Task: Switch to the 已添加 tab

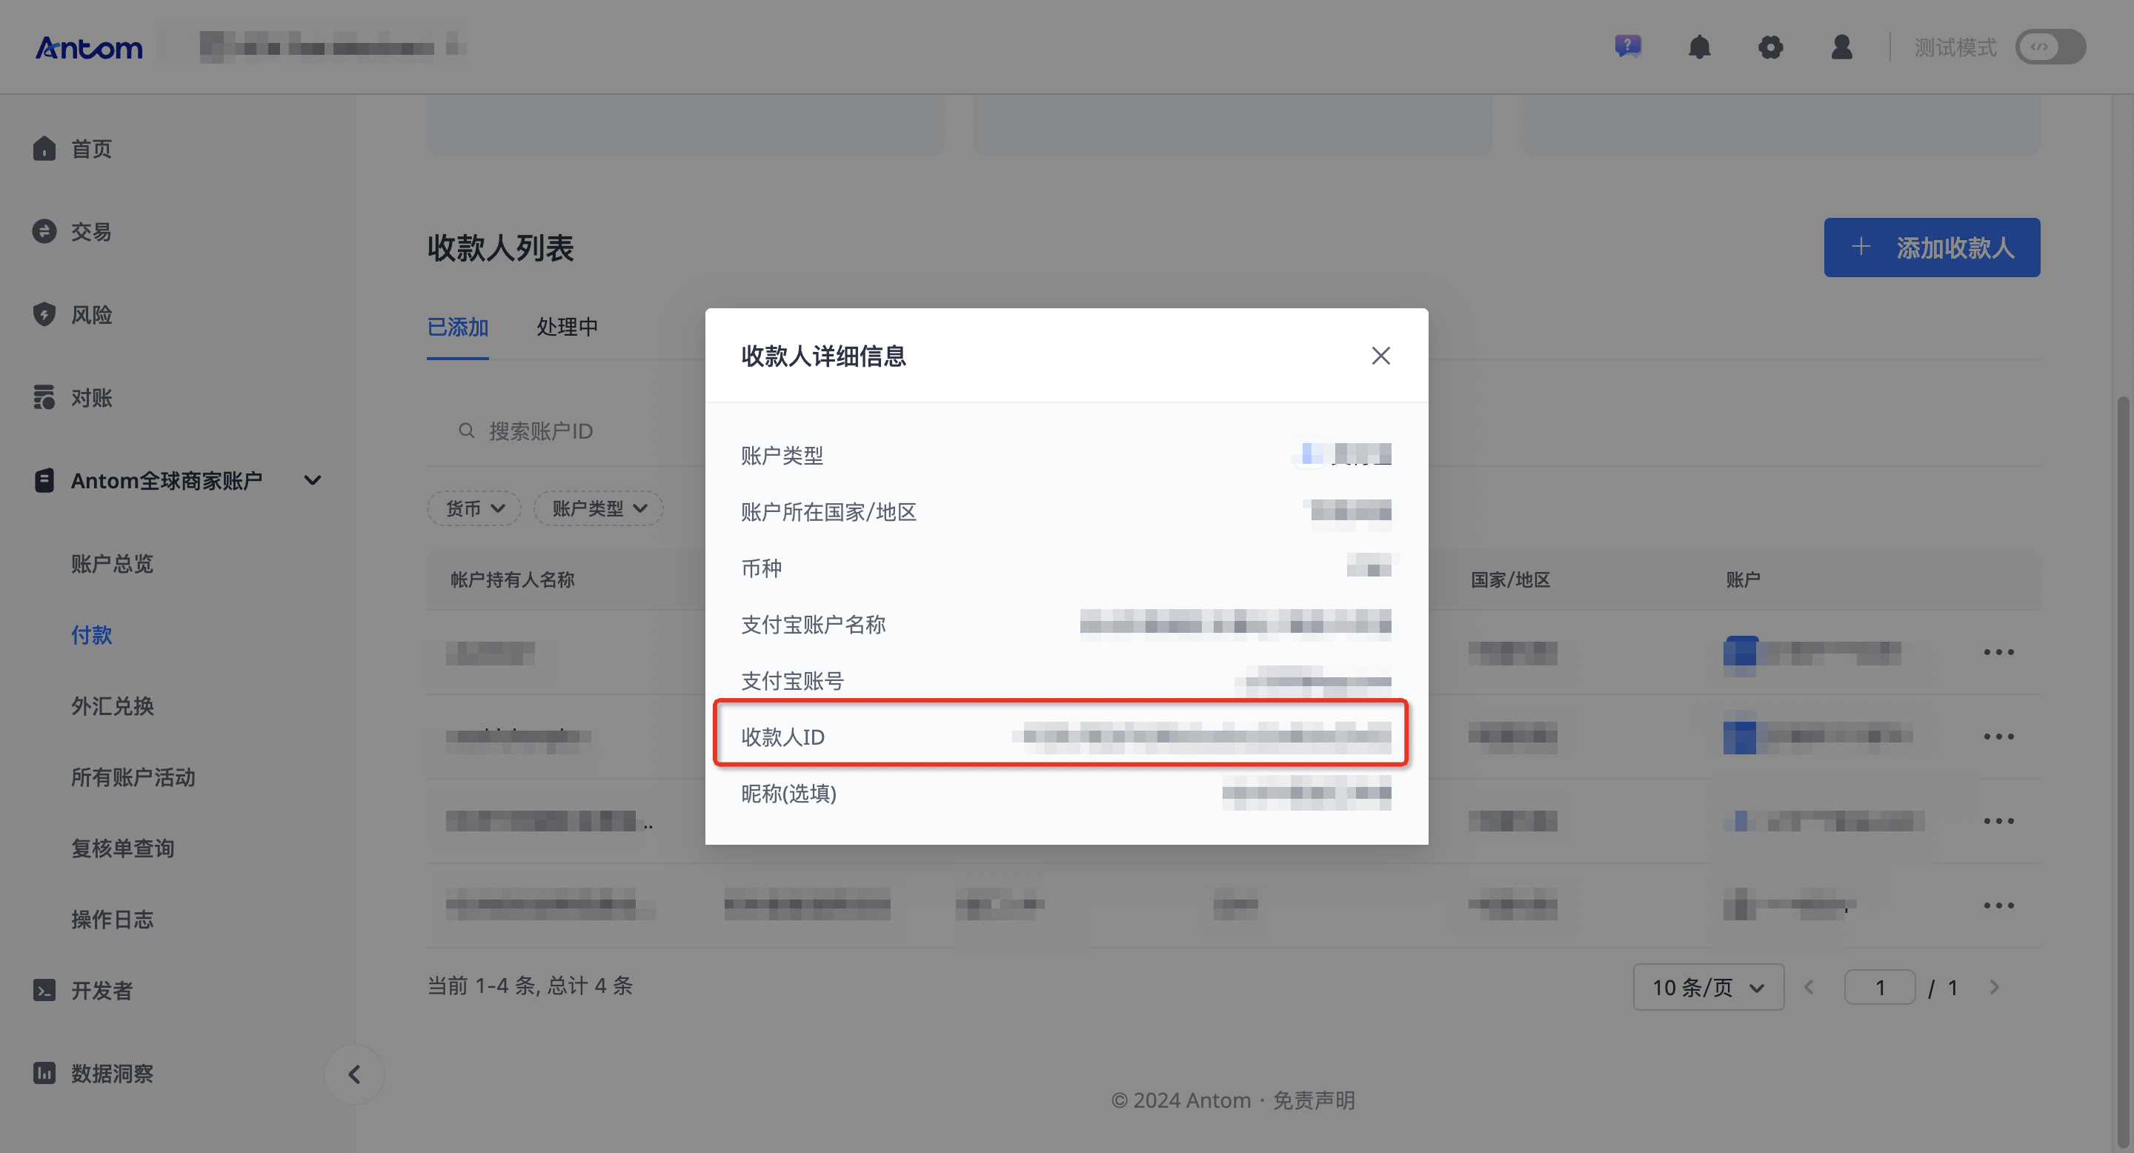Action: coord(457,328)
